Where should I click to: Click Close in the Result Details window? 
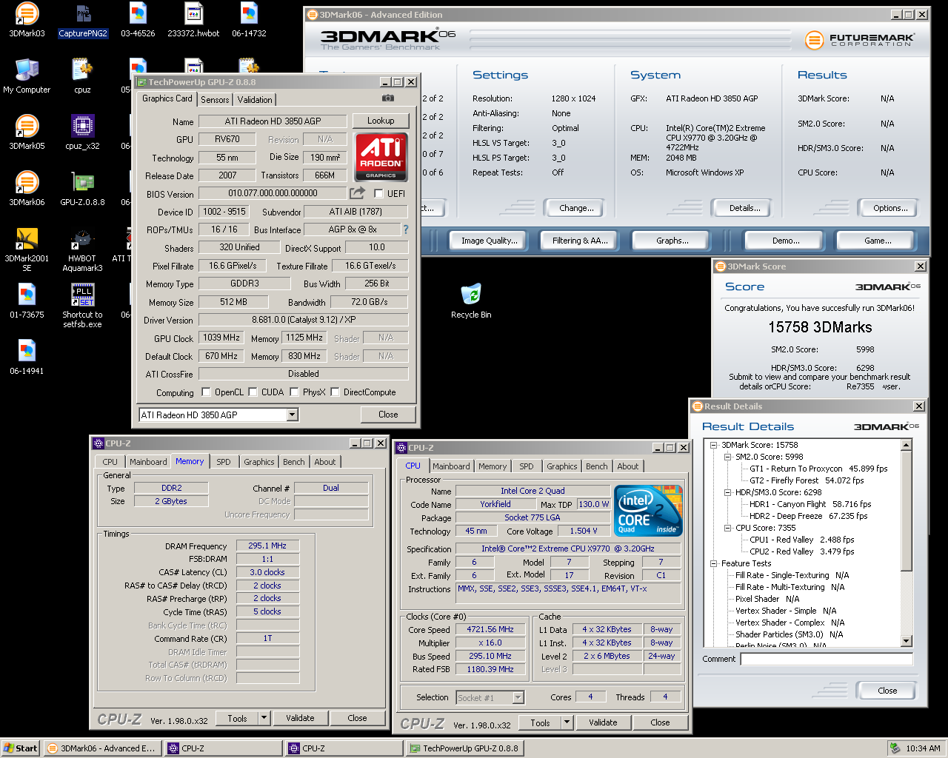[x=887, y=691]
